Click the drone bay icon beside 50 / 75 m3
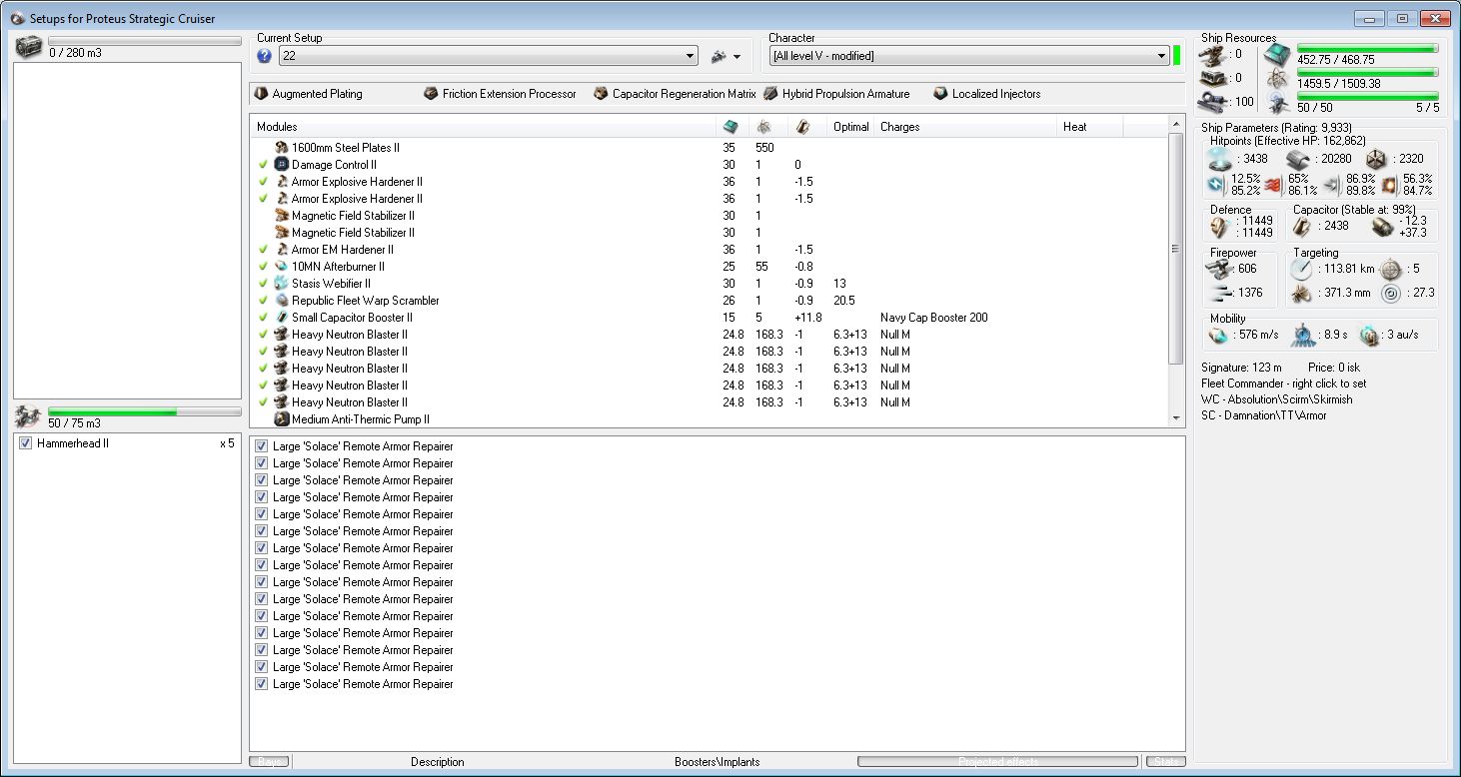The height and width of the screenshot is (777, 1461). pos(28,416)
